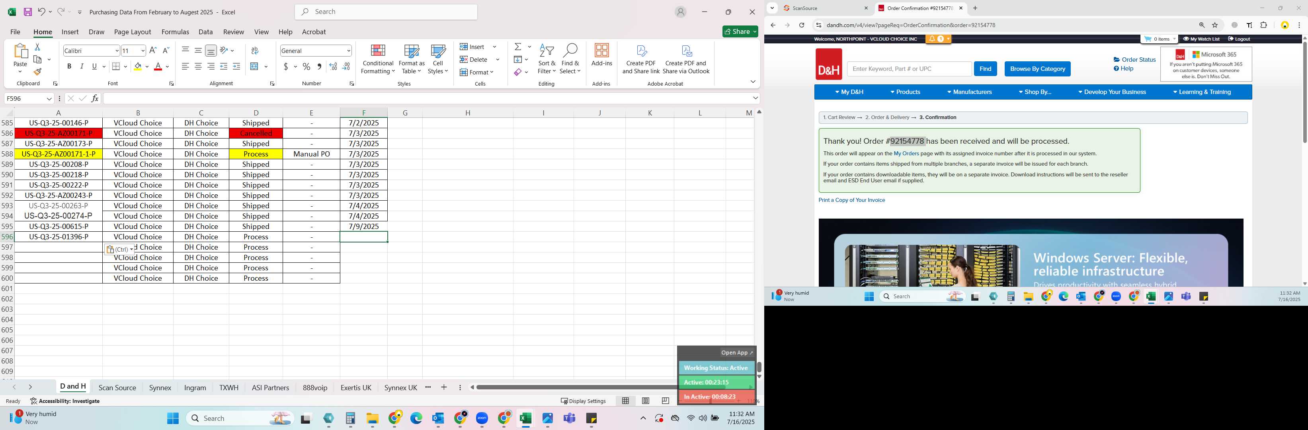Click the Page Break Preview view icon
Image resolution: width=1308 pixels, height=430 pixels.
click(665, 401)
